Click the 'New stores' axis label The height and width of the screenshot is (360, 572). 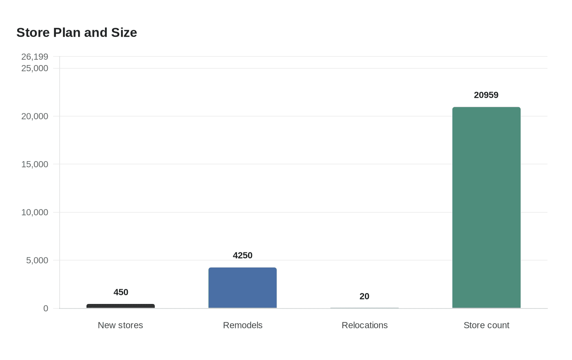click(x=121, y=325)
